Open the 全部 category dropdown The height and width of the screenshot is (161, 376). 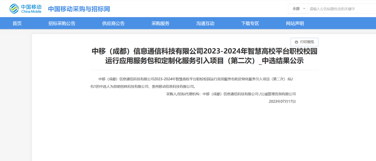[x=299, y=9]
